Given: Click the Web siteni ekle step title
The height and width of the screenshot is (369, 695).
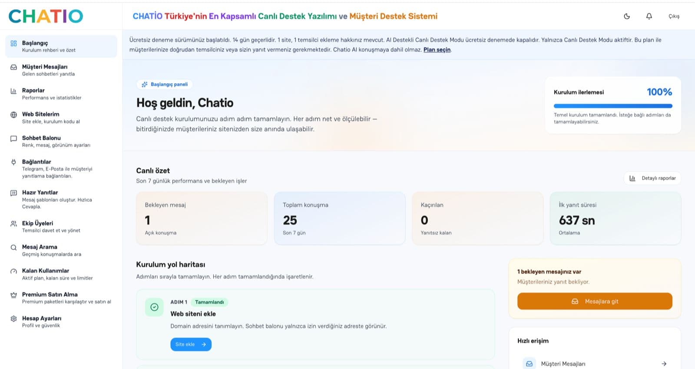Looking at the screenshot, I should (x=193, y=314).
